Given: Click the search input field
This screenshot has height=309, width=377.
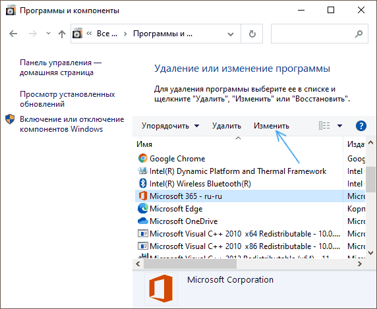Looking at the screenshot, I should click(x=319, y=34).
